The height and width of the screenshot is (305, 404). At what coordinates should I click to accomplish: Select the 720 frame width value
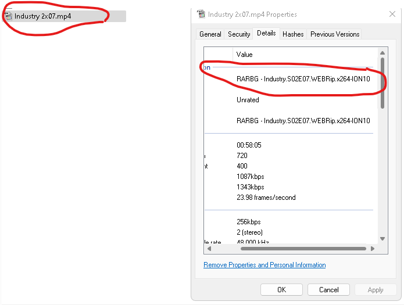[242, 156]
